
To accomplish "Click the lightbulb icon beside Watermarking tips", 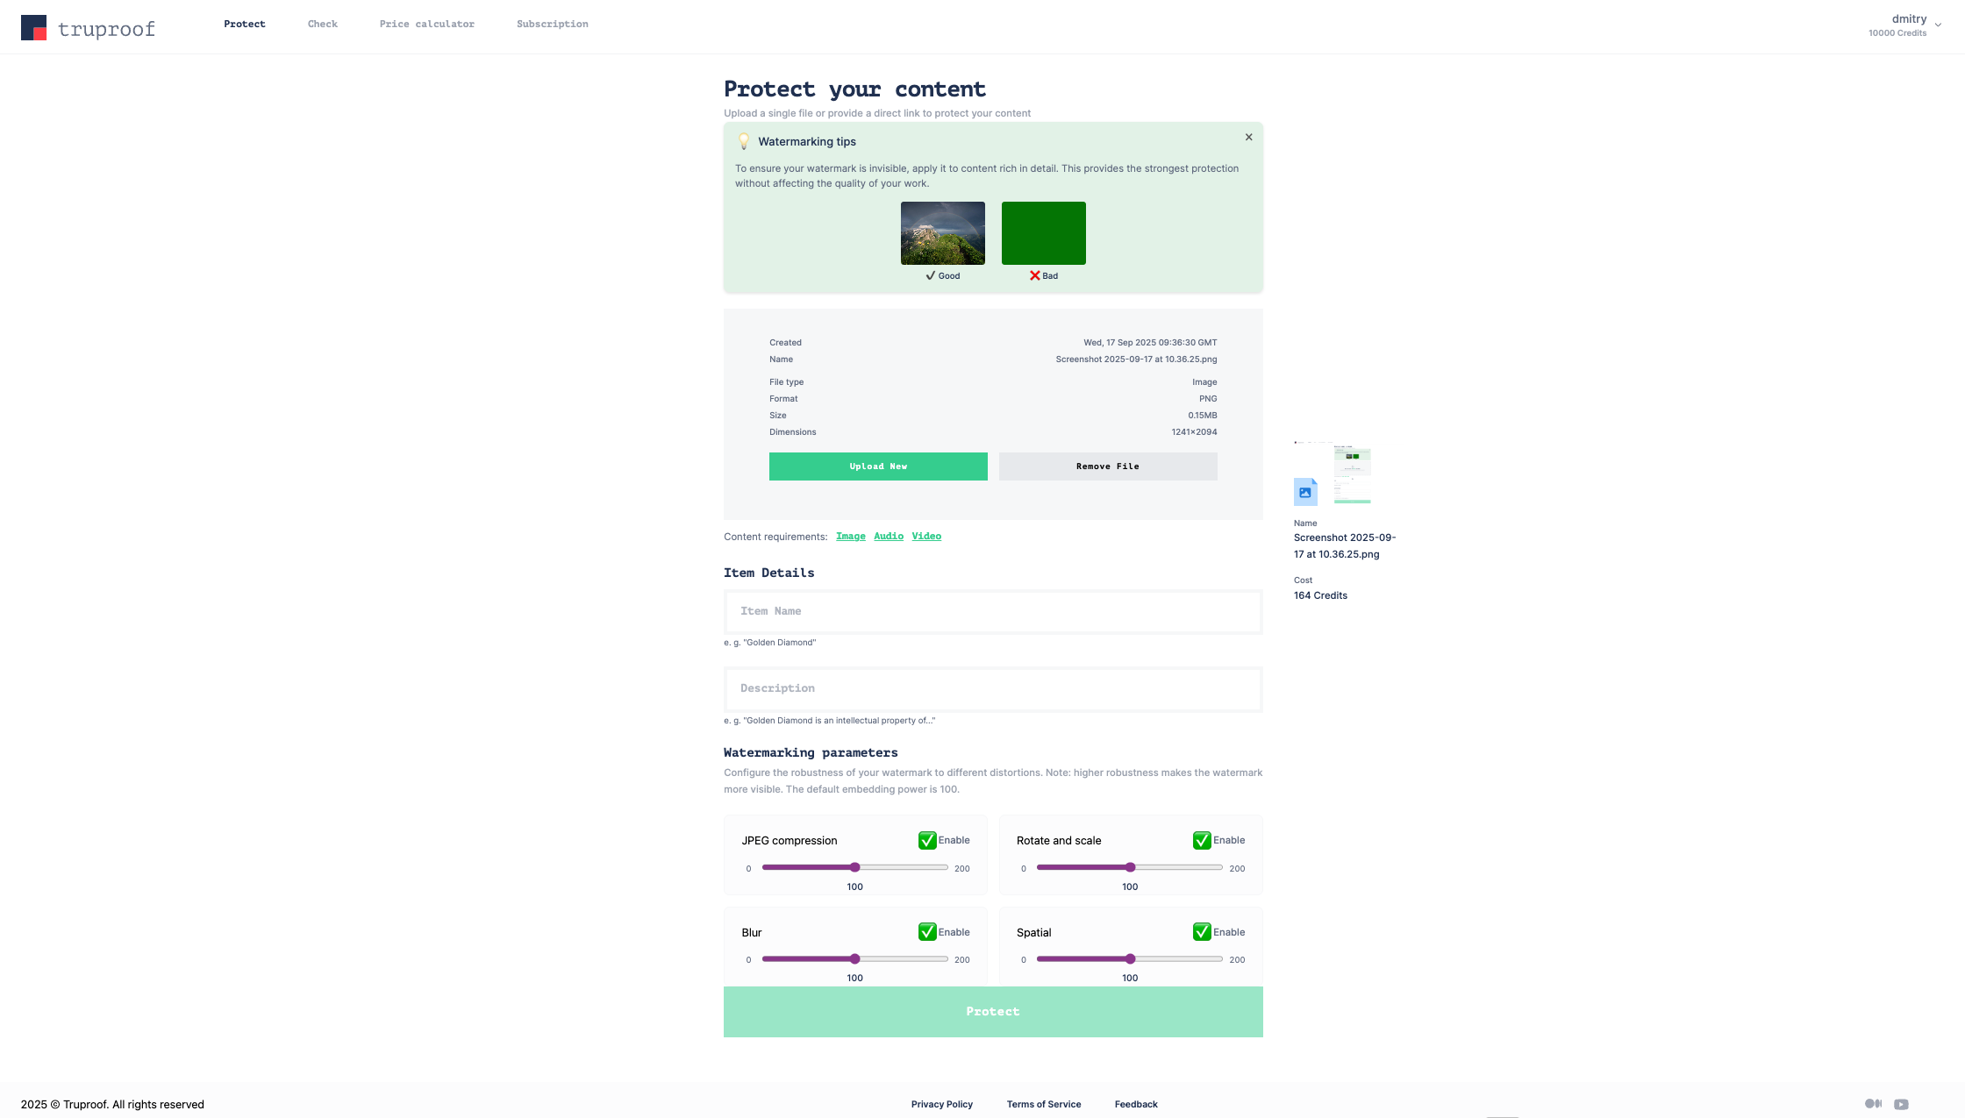I will (744, 141).
